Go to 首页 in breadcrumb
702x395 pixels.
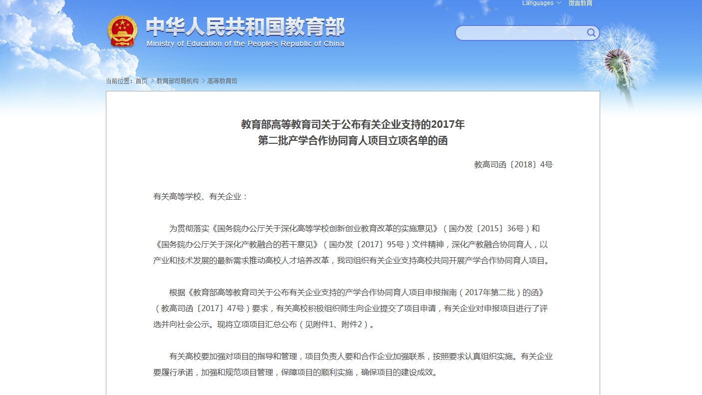point(141,81)
